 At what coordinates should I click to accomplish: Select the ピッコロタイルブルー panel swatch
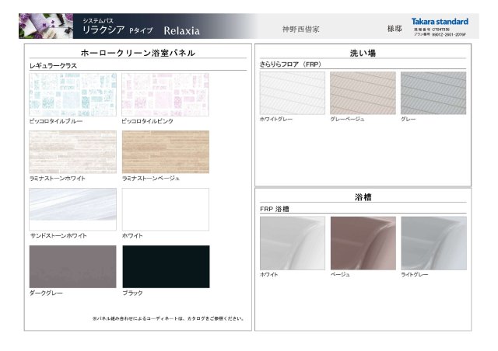tap(72, 95)
